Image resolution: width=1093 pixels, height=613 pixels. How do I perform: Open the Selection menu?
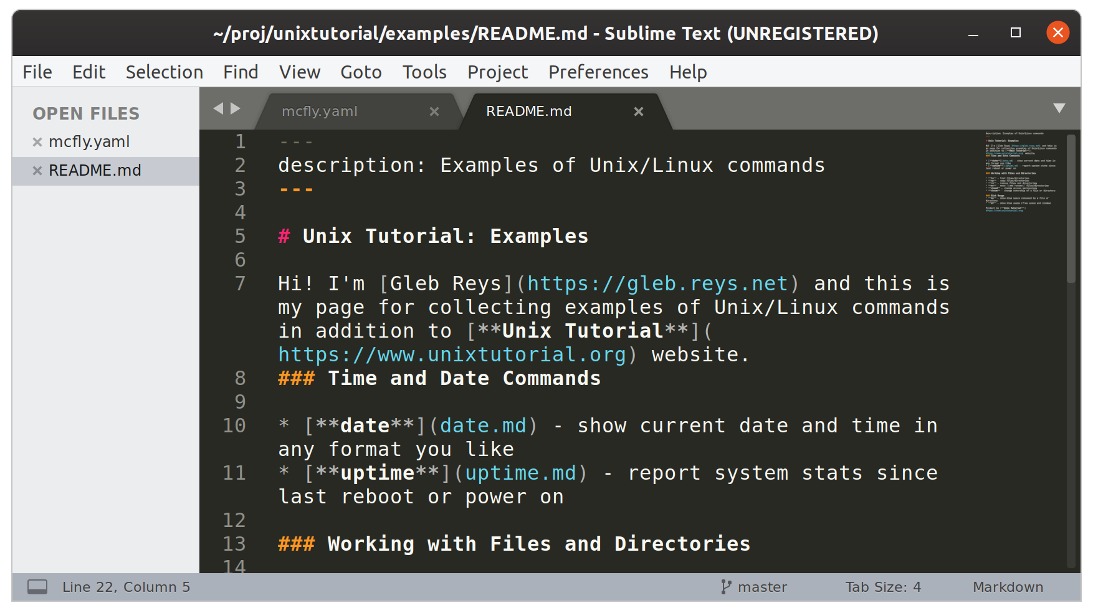coord(165,72)
